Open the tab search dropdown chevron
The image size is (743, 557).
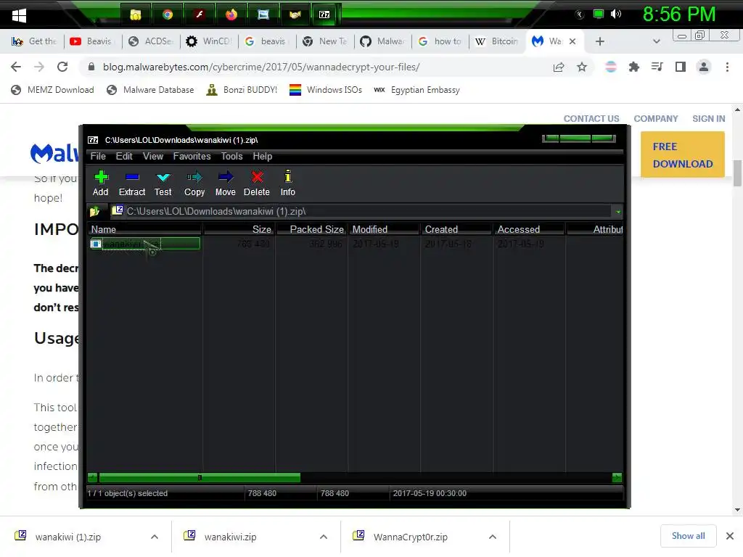(x=656, y=41)
